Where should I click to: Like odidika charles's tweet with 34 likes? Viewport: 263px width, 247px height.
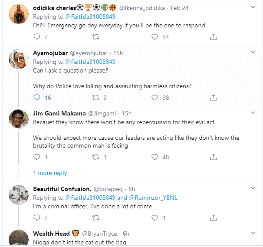[155, 37]
